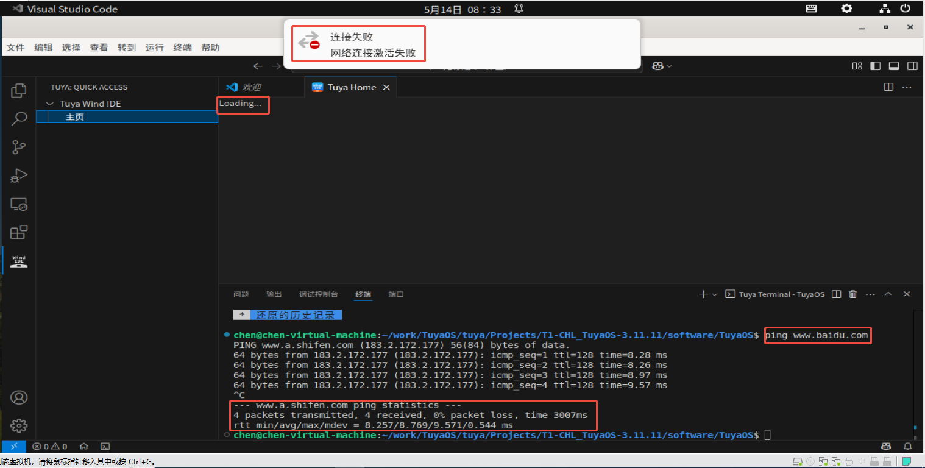
Task: Switch to the 问题 panel tab
Action: (241, 294)
